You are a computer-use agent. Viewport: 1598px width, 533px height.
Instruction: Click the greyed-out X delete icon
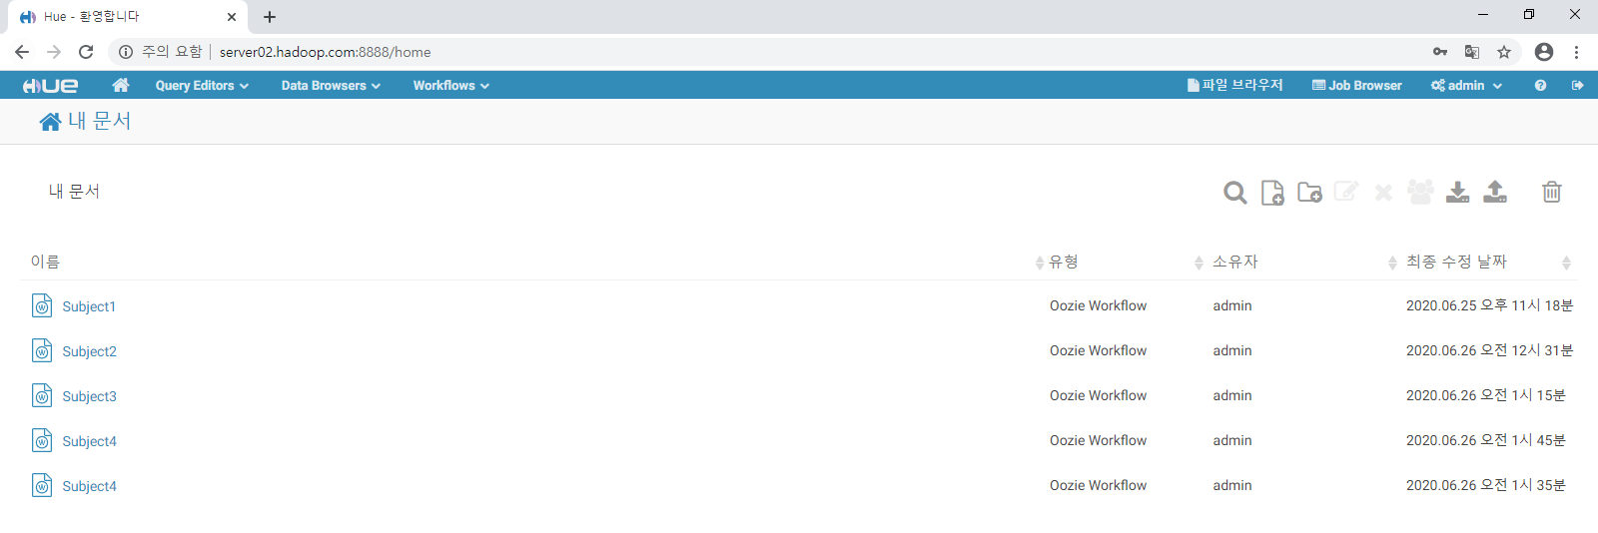[x=1383, y=193]
